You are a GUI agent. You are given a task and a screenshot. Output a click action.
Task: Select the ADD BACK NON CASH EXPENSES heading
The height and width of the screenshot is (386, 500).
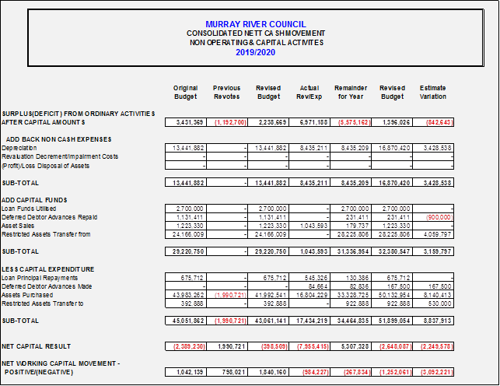click(58, 139)
